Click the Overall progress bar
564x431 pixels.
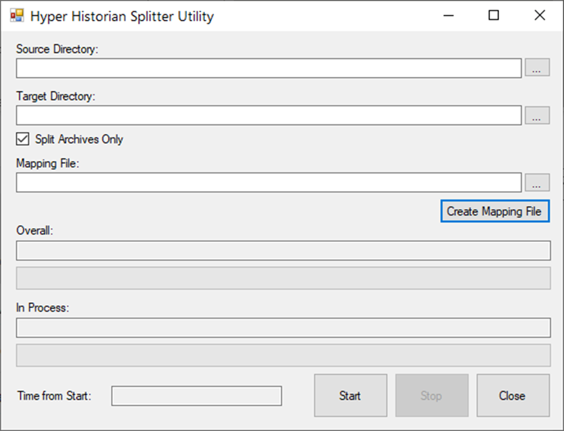coord(283,278)
